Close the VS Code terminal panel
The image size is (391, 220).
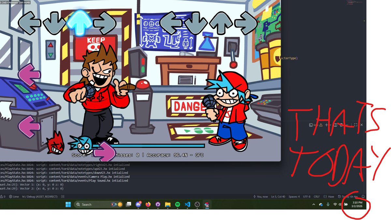tap(361, 125)
